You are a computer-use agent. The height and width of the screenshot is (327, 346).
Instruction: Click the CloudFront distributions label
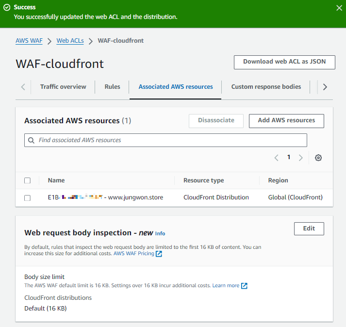click(58, 298)
